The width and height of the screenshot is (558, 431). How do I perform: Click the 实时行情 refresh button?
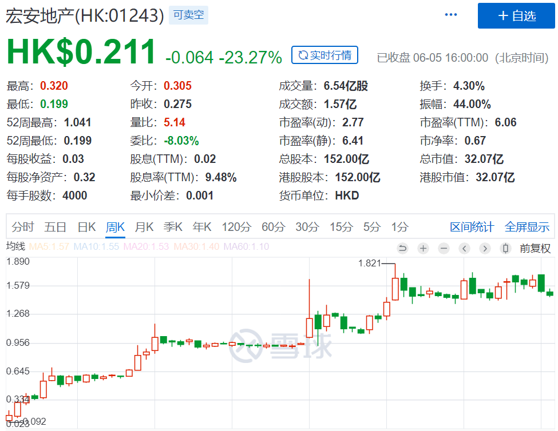click(x=324, y=55)
